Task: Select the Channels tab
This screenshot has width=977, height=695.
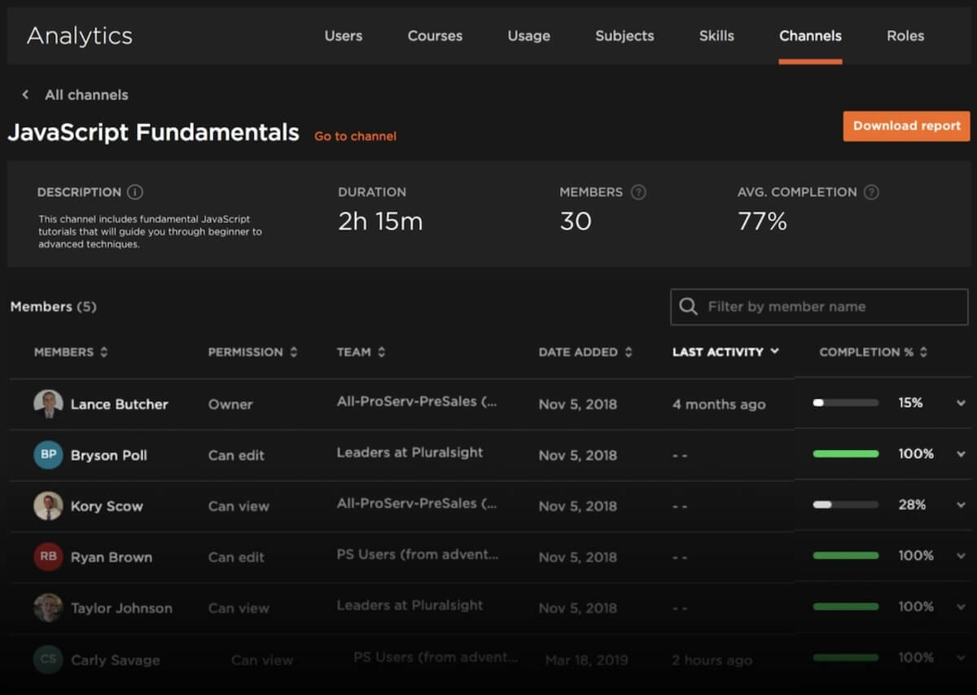Action: [810, 36]
